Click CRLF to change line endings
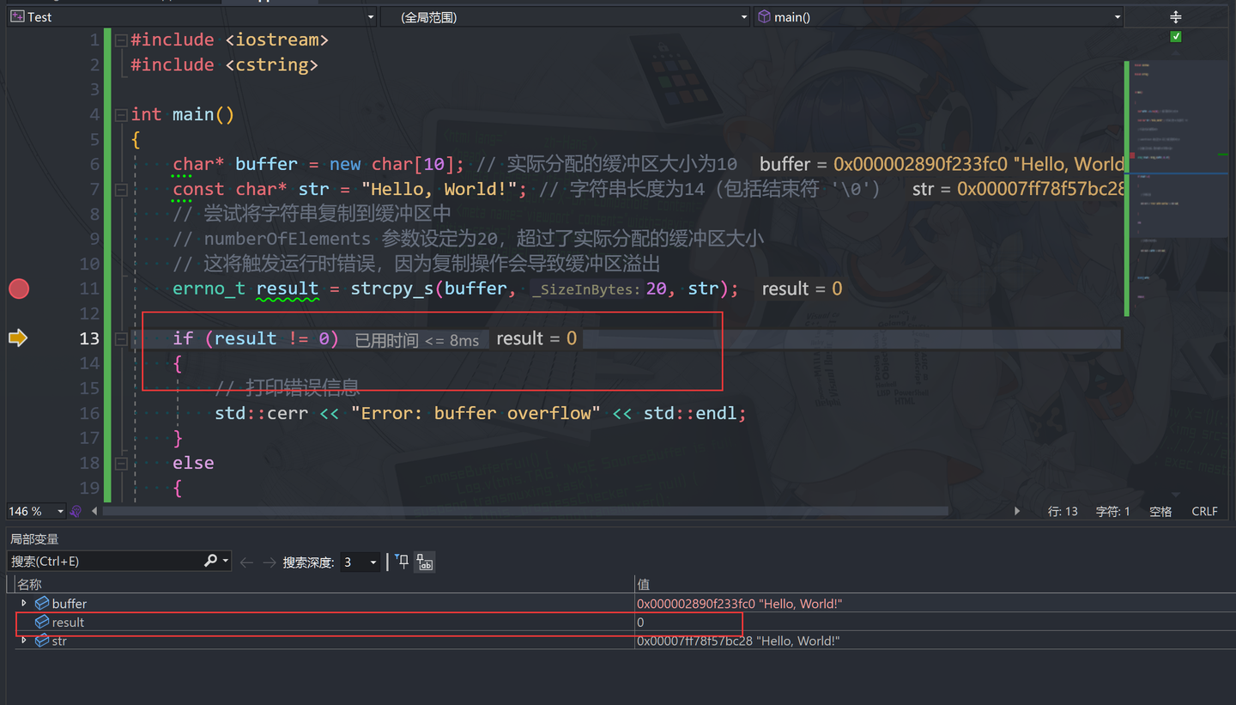1236x705 pixels. [x=1204, y=511]
